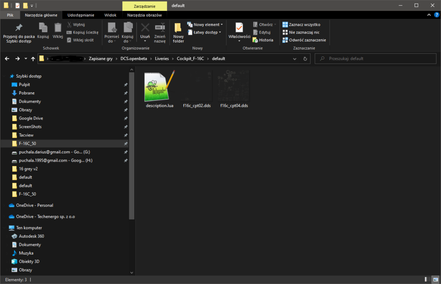Image resolution: width=441 pixels, height=284 pixels.
Task: Click DCS.openbeta in the breadcrumb
Action: [134, 59]
